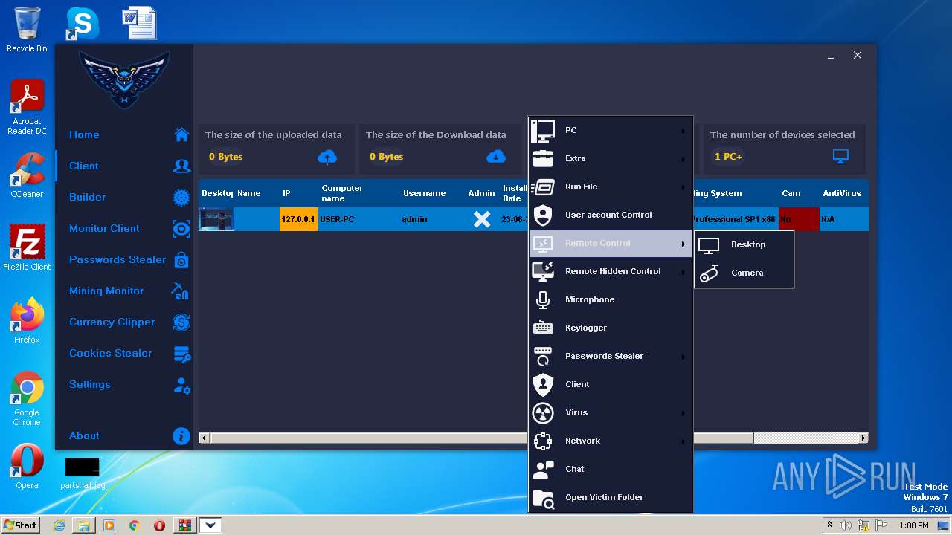The image size is (952, 535).
Task: Click the Open Victim Folder icon
Action: [x=543, y=498]
